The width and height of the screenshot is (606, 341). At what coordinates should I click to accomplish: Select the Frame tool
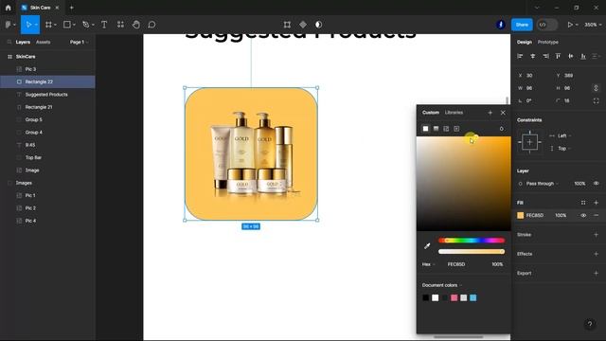pos(48,25)
